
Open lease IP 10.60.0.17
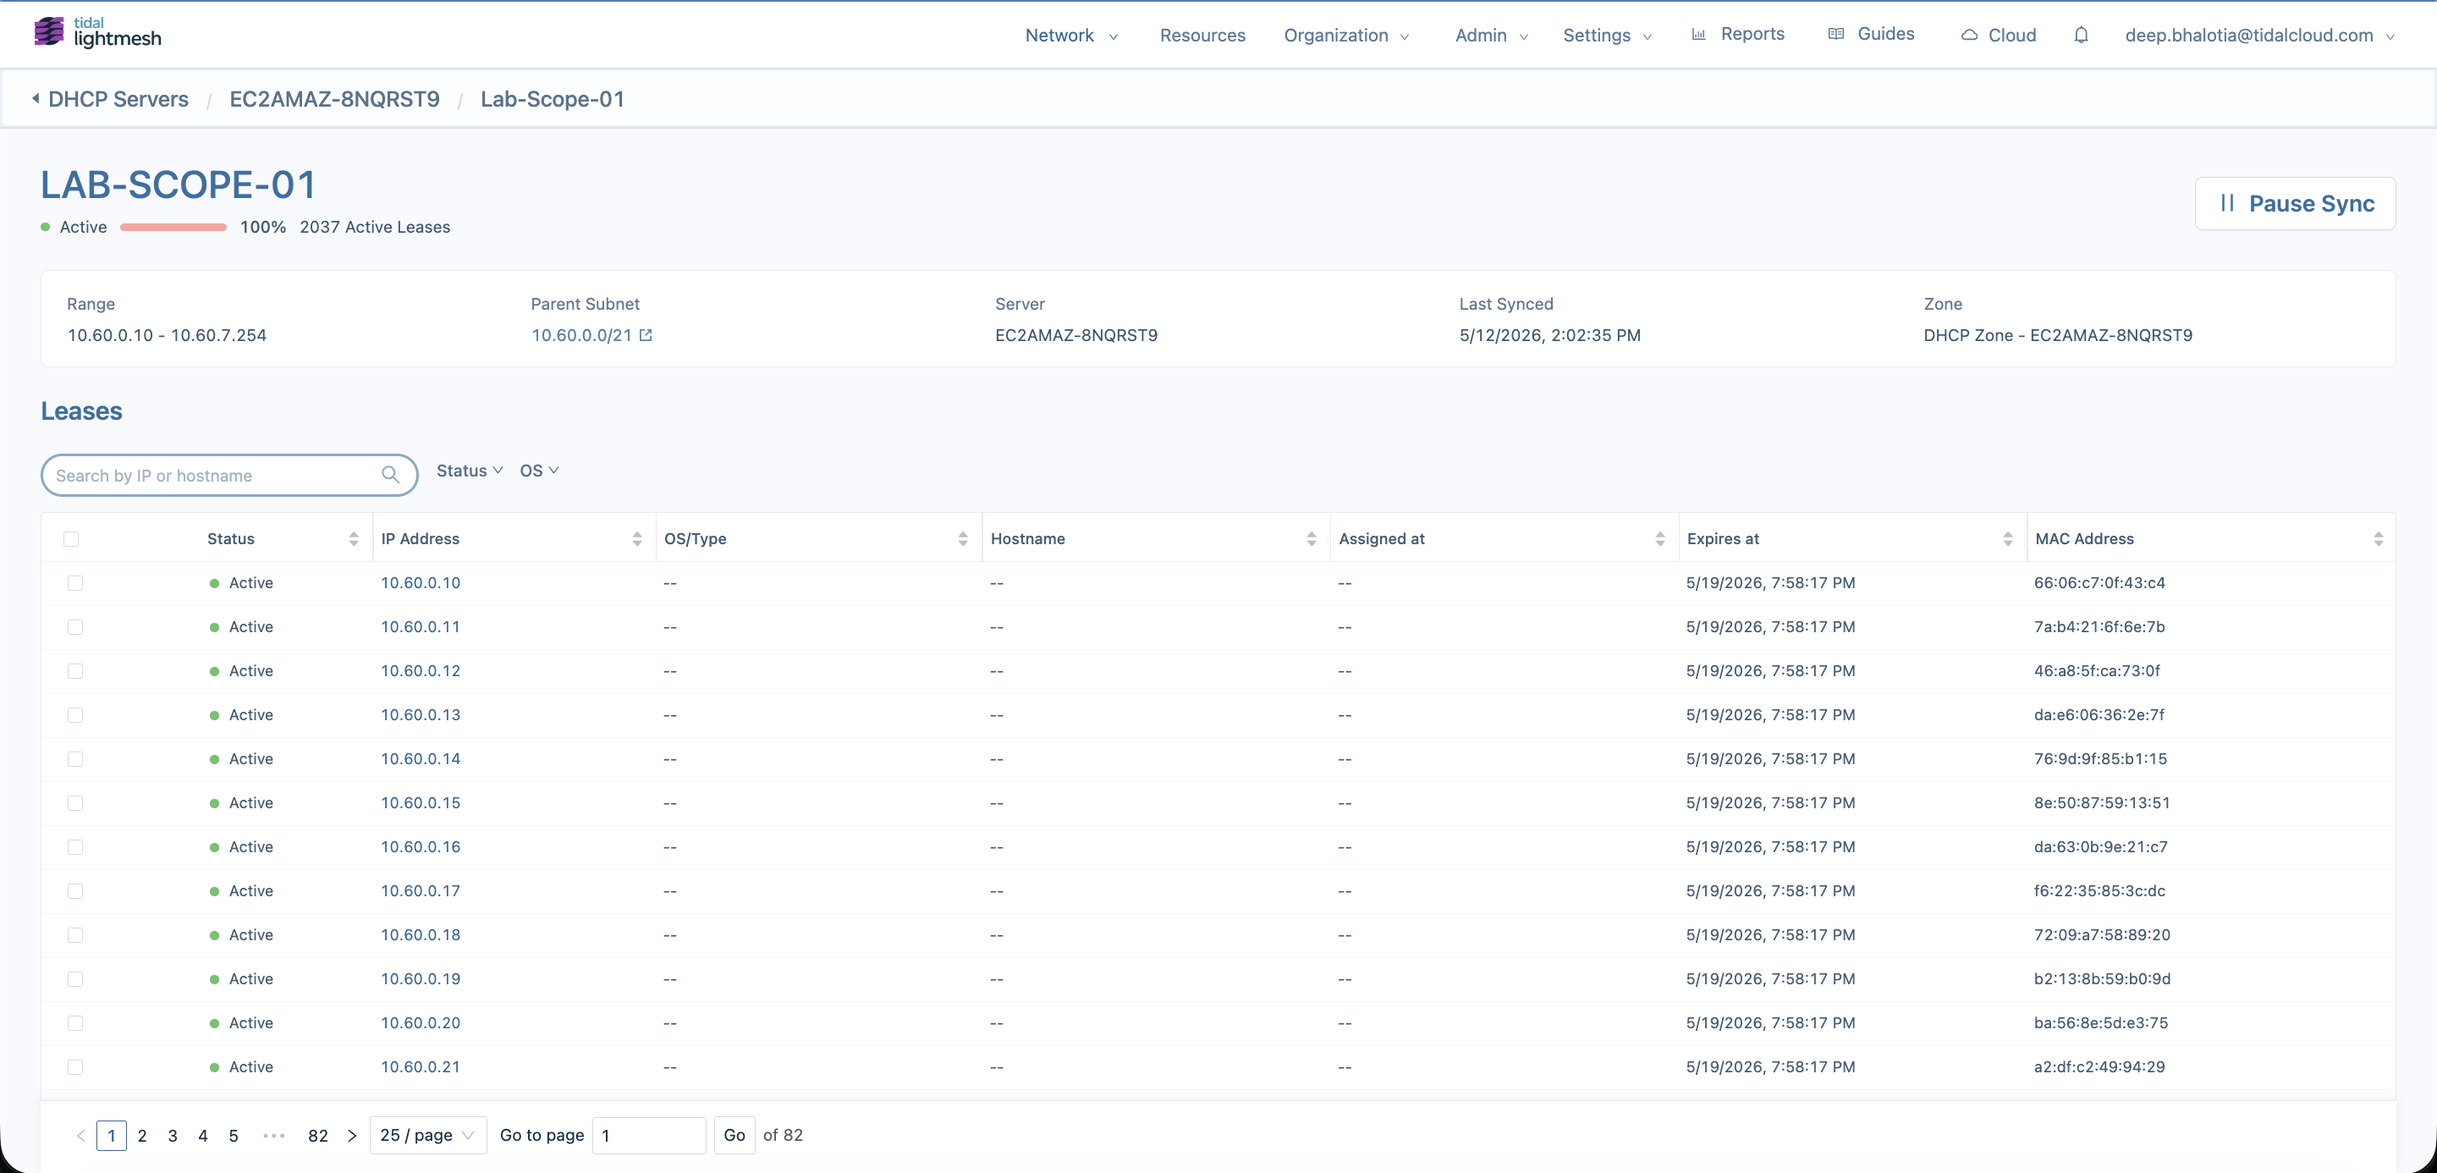point(420,890)
